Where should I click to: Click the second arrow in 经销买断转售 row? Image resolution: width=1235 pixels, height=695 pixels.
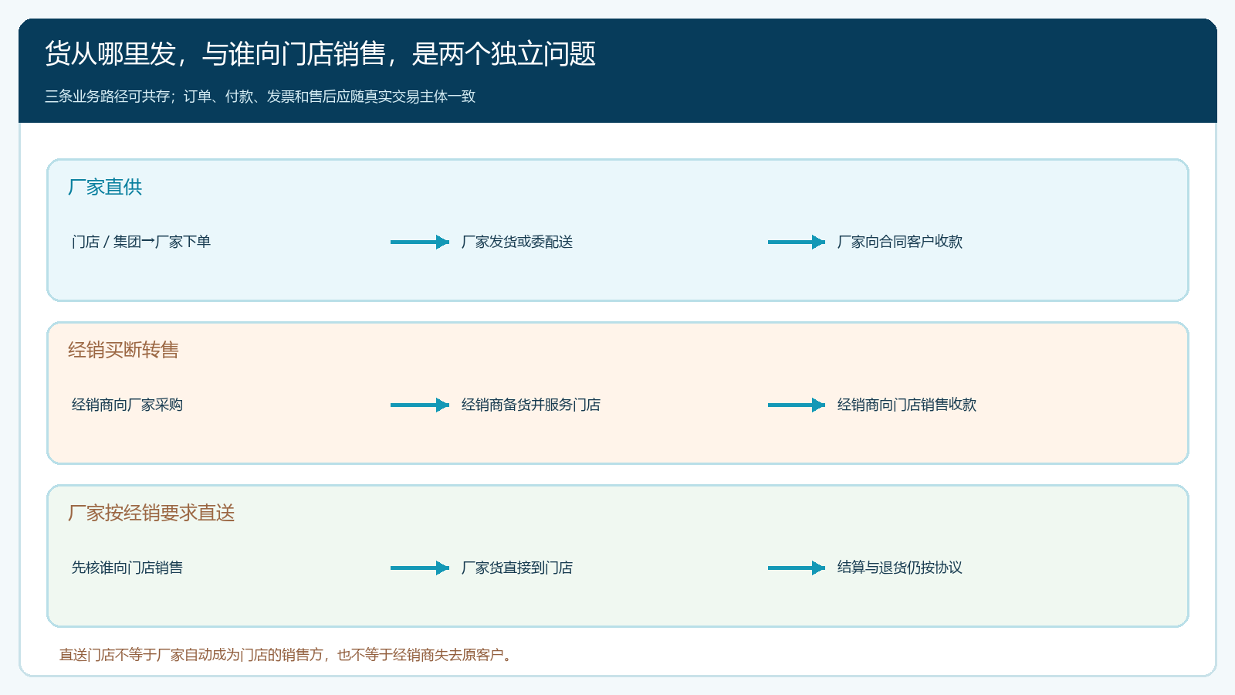coord(797,405)
